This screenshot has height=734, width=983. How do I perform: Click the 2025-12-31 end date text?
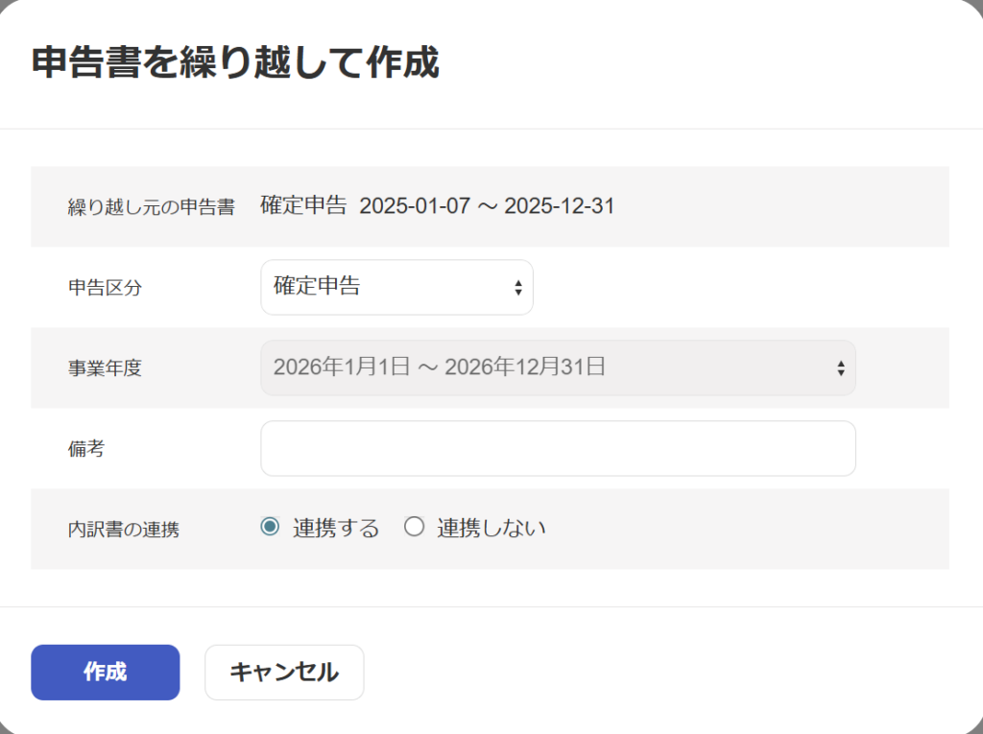[x=560, y=206]
